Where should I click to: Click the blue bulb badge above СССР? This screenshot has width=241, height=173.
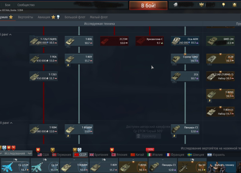tap(79, 150)
